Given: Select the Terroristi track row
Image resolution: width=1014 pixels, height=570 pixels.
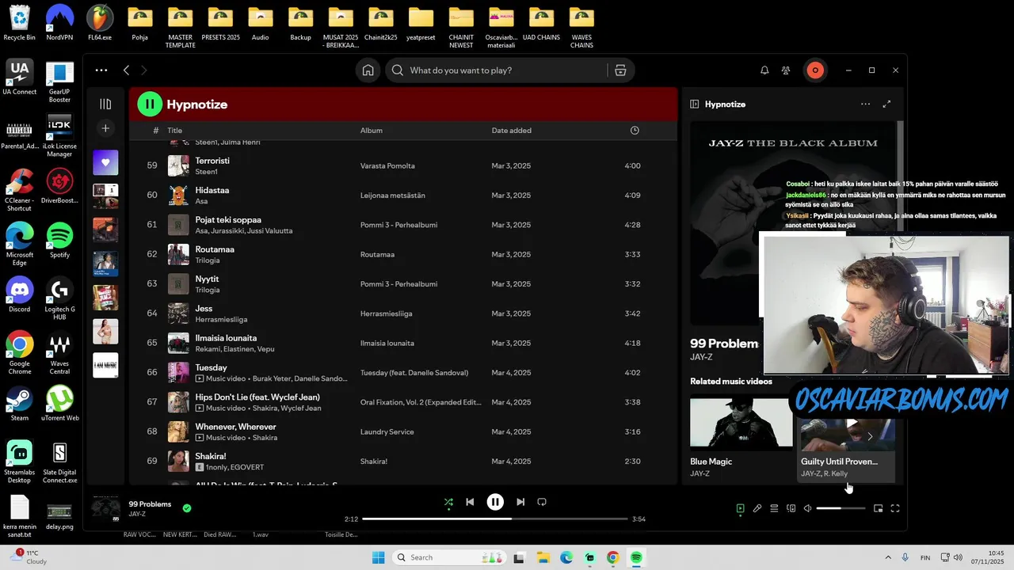Looking at the screenshot, I should pos(403,165).
